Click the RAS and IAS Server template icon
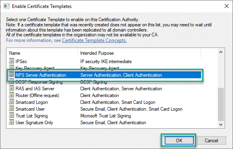This screenshot has height=149, width=233. [x=11, y=88]
